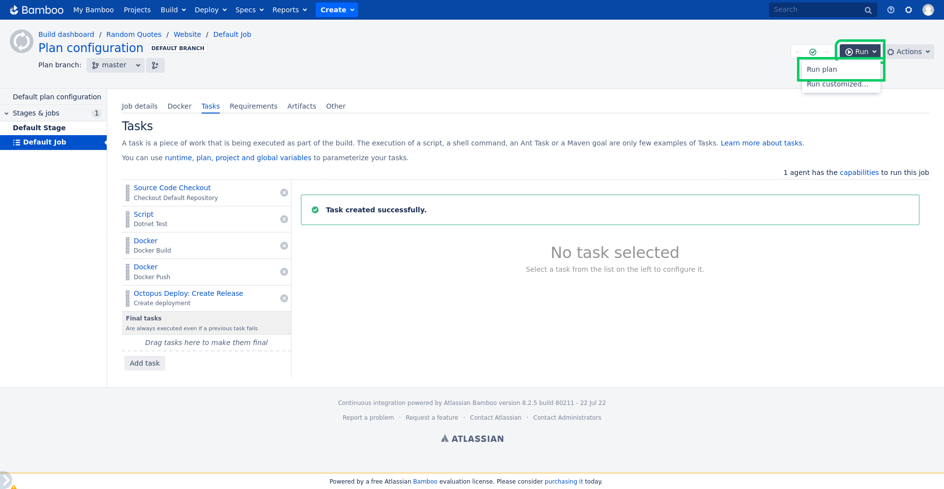Click the create plan branch icon
Image resolution: width=944 pixels, height=489 pixels.
[155, 65]
